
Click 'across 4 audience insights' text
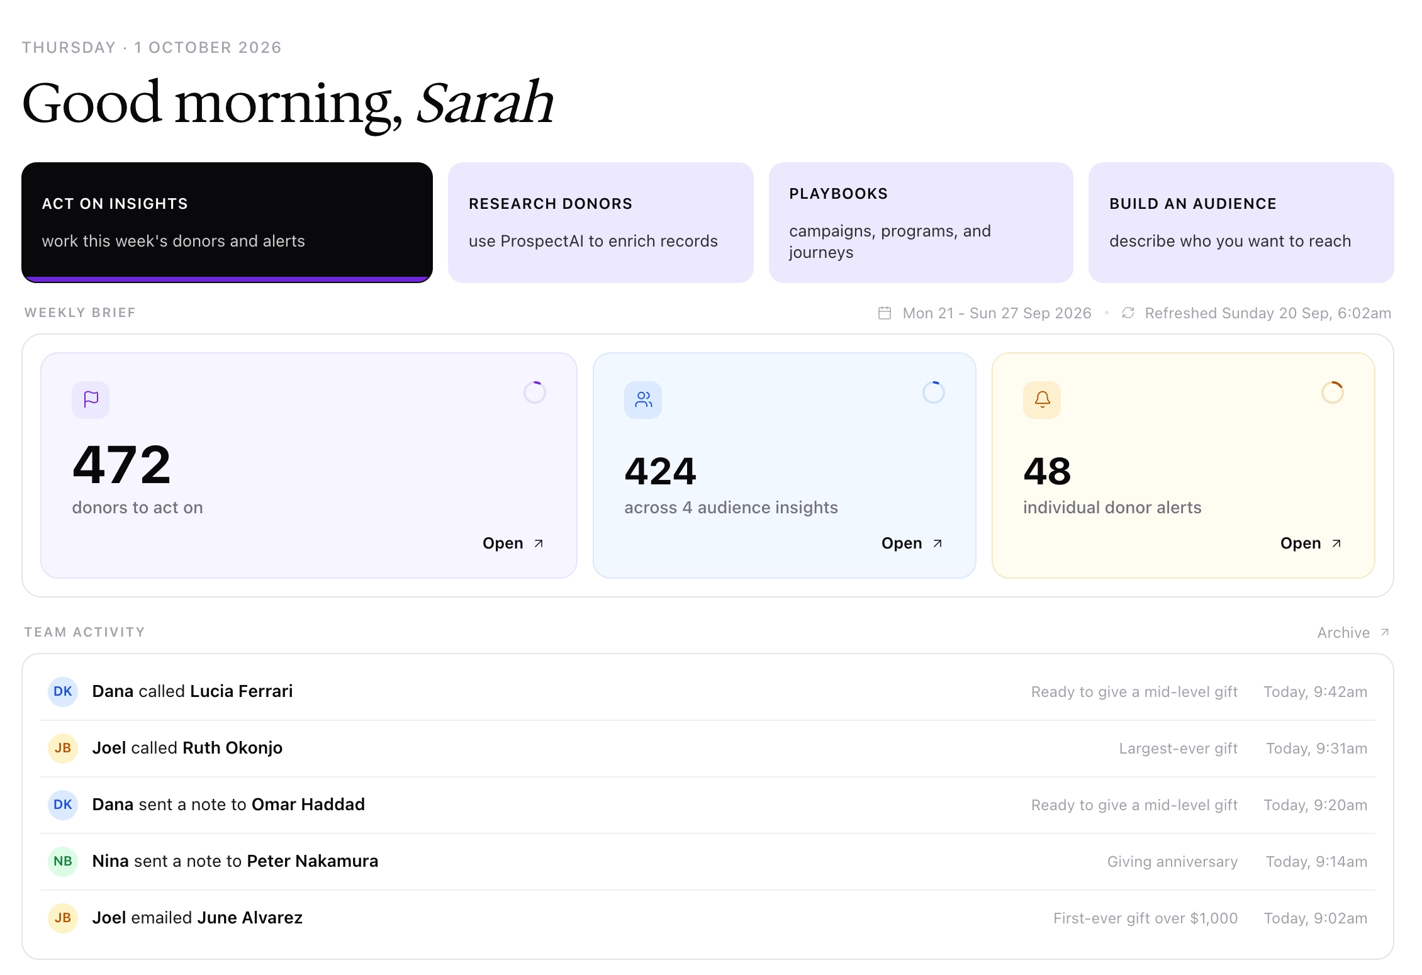(731, 507)
